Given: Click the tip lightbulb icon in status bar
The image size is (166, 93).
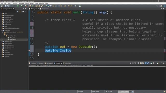Looking at the screenshot, I should (x=165, y=91).
